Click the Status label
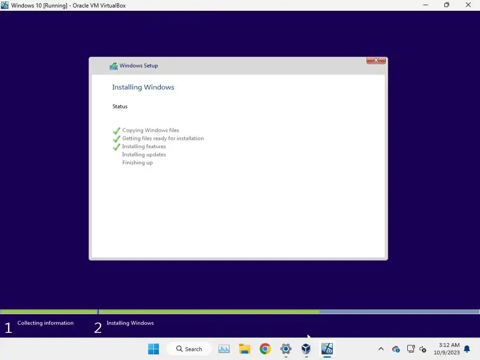The image size is (480, 360). pos(120,106)
